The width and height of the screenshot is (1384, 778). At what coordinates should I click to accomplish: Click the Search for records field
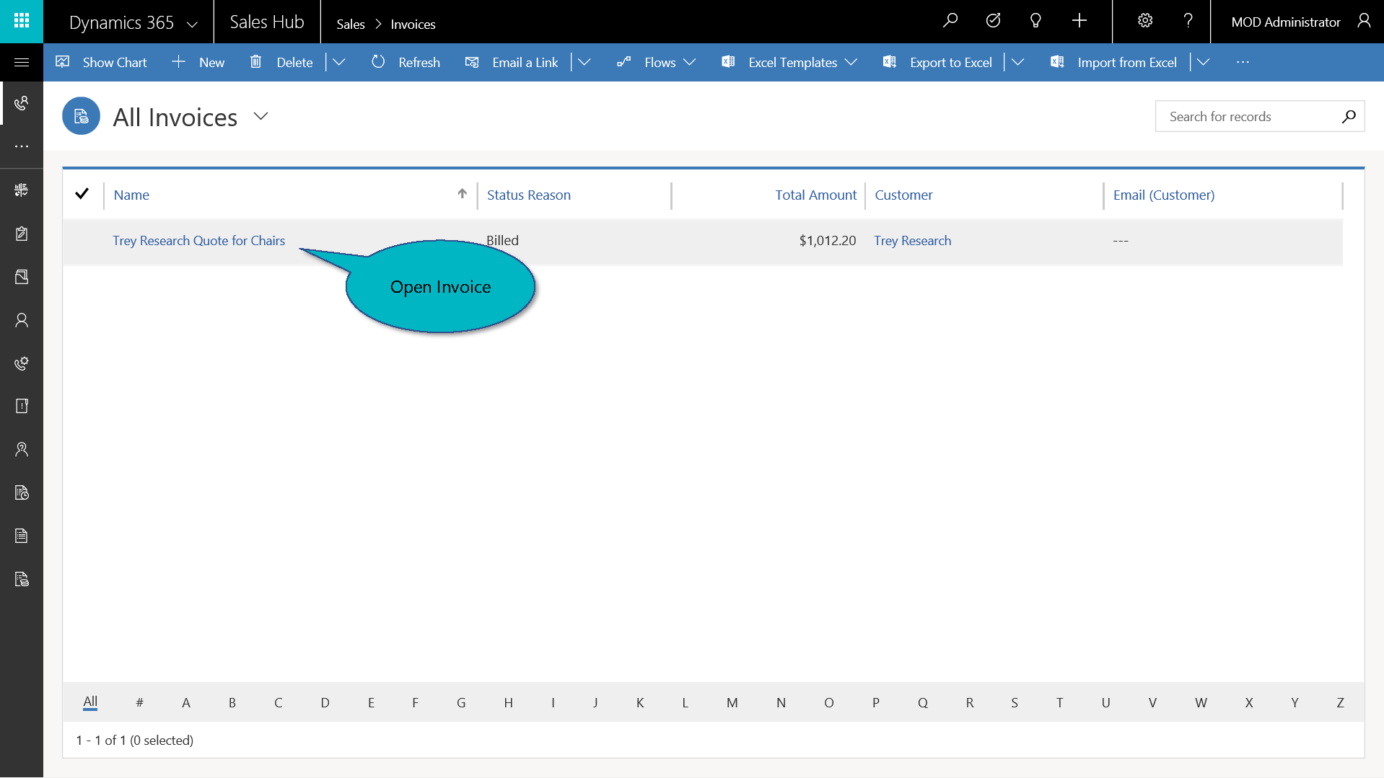1248,117
